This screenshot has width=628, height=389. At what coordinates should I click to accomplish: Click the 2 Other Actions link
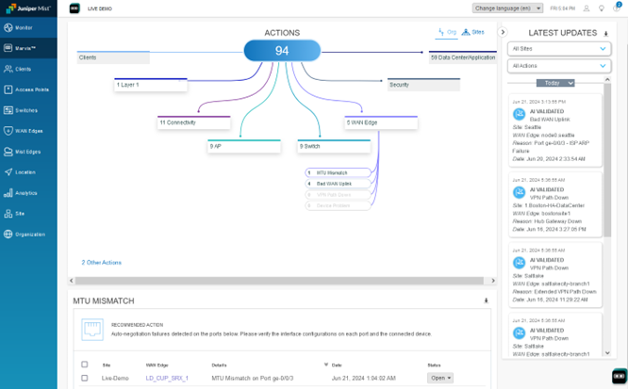coord(101,263)
